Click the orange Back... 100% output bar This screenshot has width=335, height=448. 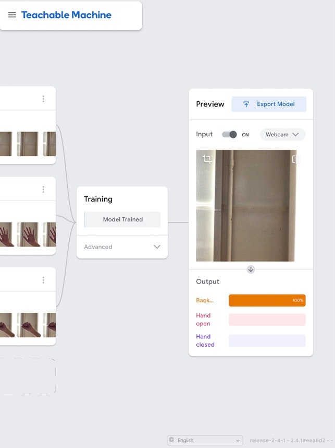coord(267,300)
